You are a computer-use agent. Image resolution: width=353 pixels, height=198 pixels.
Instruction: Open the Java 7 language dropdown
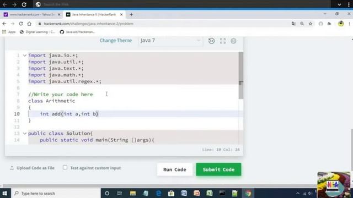click(x=170, y=41)
